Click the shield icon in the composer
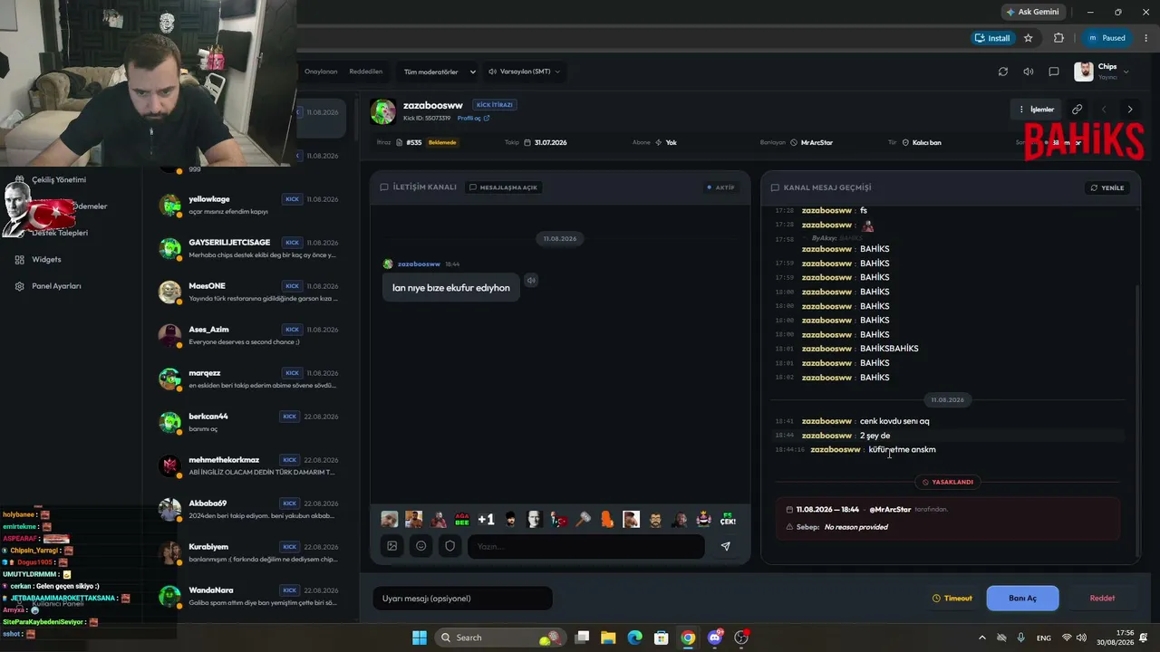1160x652 pixels. pos(450,546)
